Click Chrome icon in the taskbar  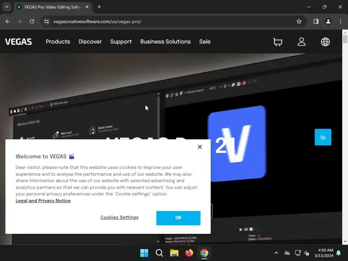click(x=204, y=253)
